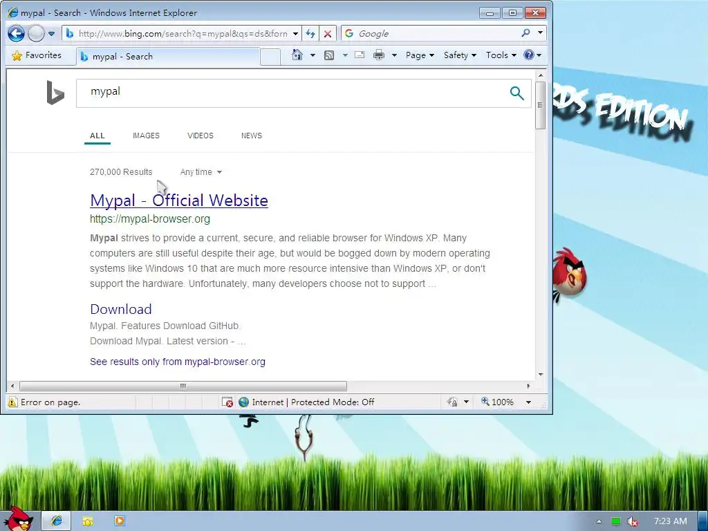Click the Show desktop button on the taskbar
Image resolution: width=708 pixels, height=531 pixels.
703,521
